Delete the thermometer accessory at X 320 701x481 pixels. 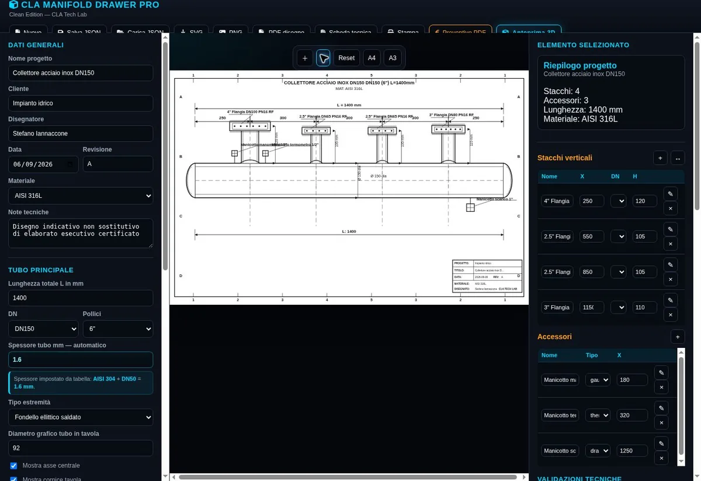(x=661, y=423)
